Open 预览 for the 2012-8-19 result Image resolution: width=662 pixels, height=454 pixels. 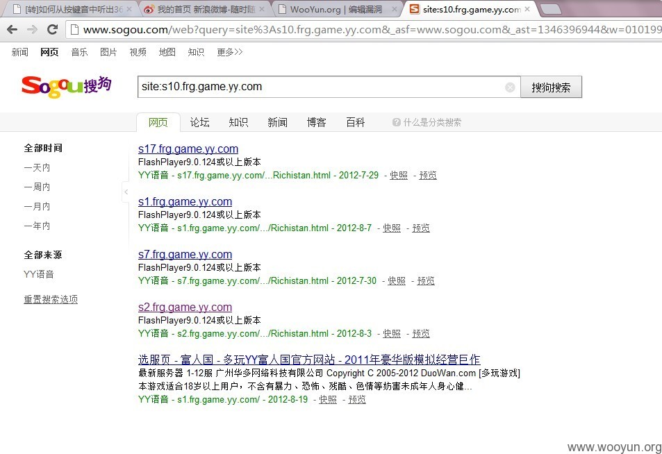357,399
